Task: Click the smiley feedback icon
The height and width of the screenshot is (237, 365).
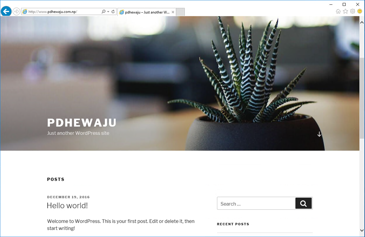Action: pyautogui.click(x=360, y=11)
